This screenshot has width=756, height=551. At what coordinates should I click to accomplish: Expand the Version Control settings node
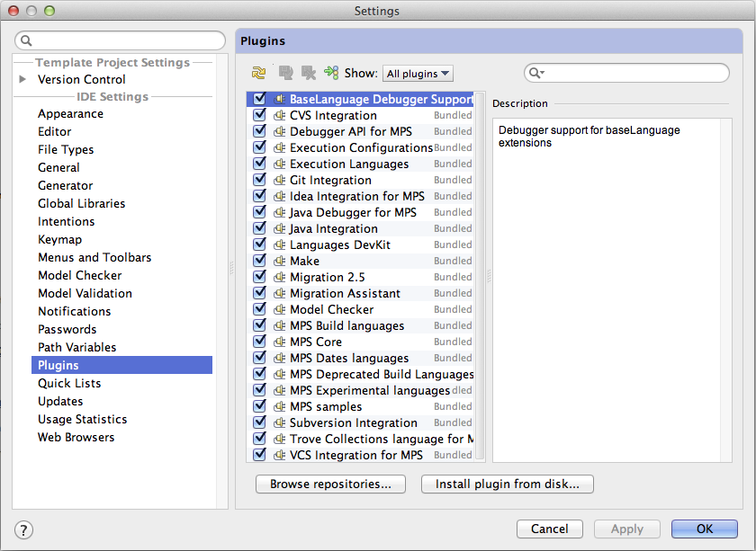click(22, 79)
